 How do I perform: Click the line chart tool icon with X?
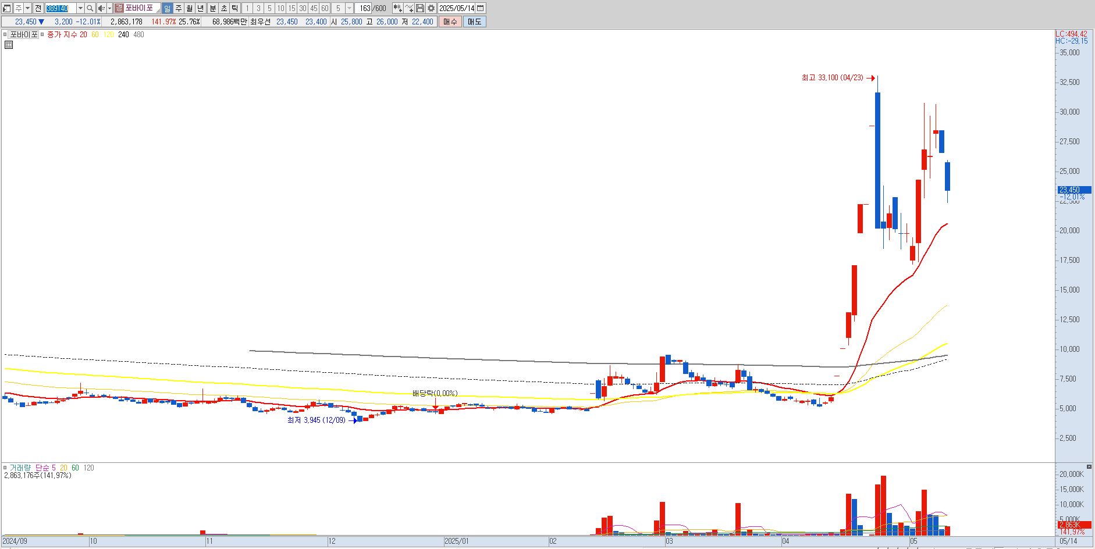pyautogui.click(x=409, y=8)
